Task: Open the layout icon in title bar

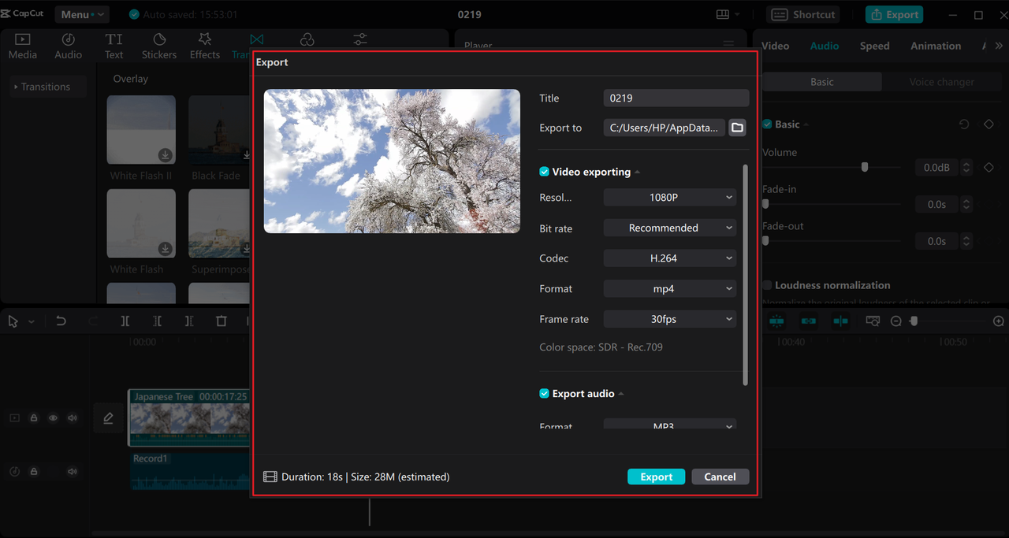Action: click(x=722, y=15)
